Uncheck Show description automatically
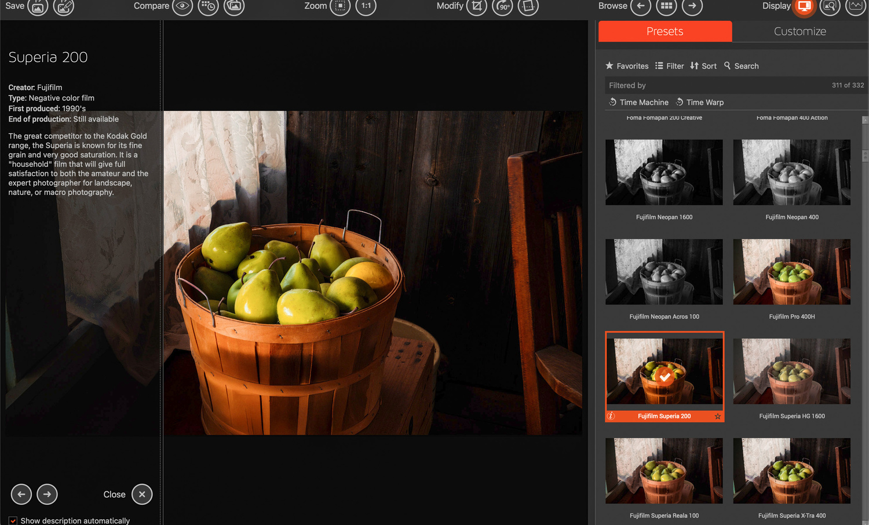Image resolution: width=869 pixels, height=525 pixels. (x=13, y=520)
